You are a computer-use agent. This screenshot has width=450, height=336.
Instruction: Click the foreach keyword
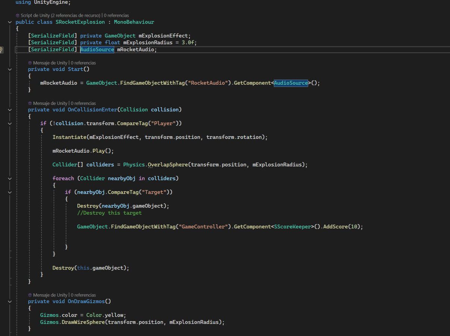tap(63, 178)
